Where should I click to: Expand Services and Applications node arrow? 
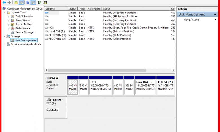tap(5, 44)
